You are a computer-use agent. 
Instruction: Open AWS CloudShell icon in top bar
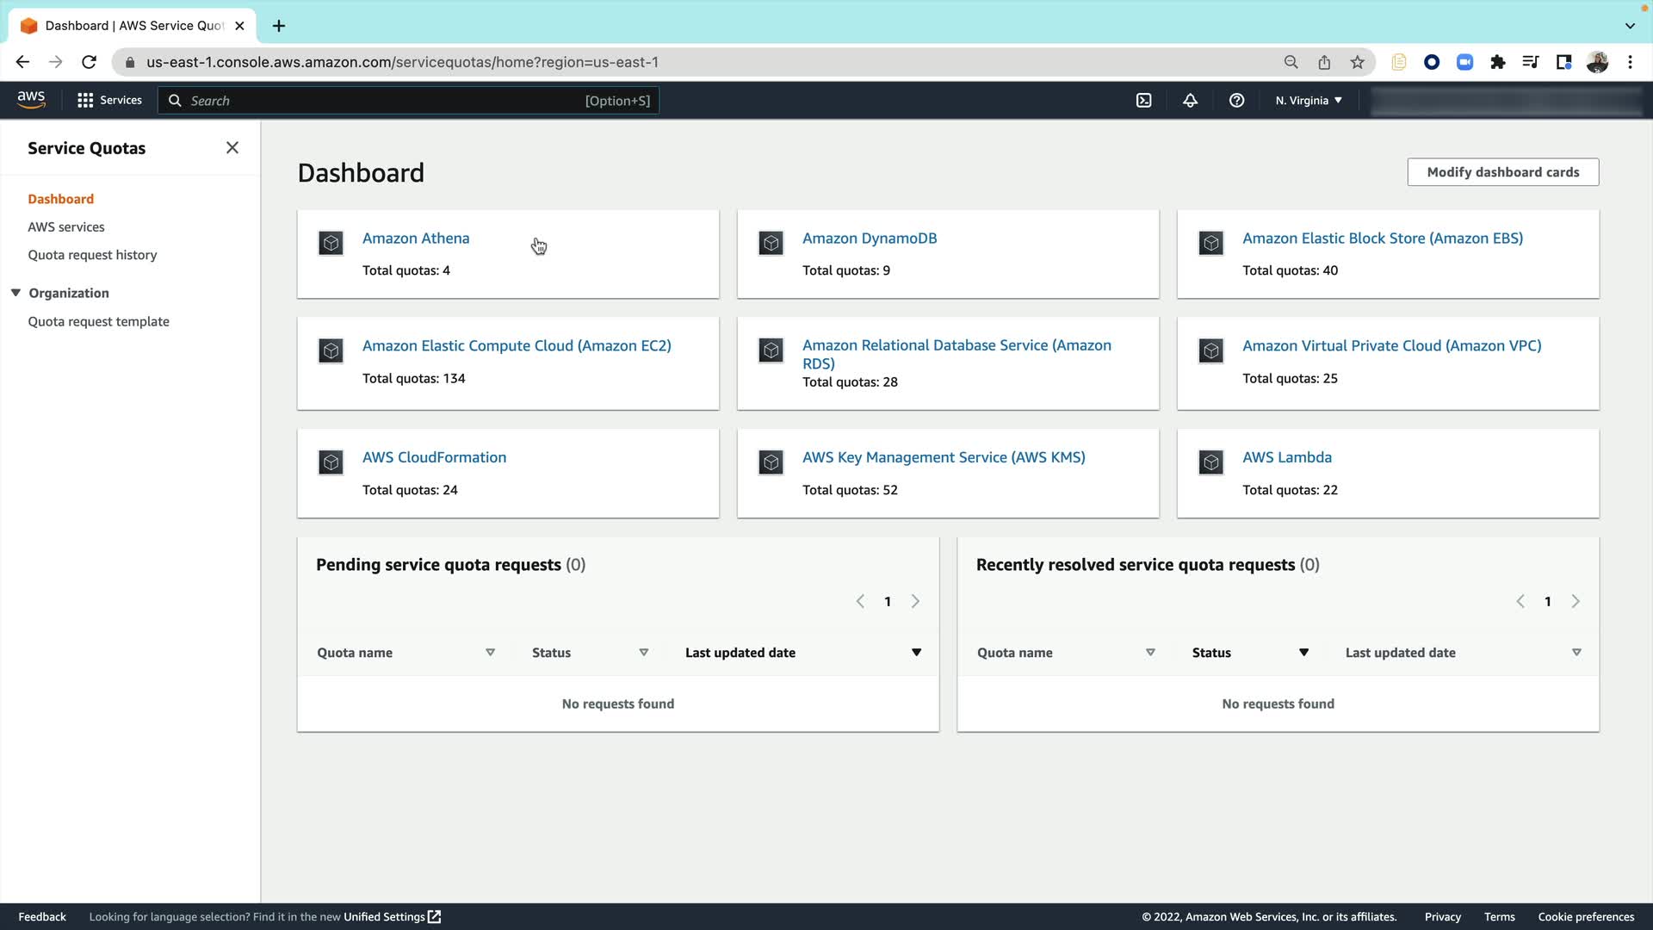(1143, 101)
